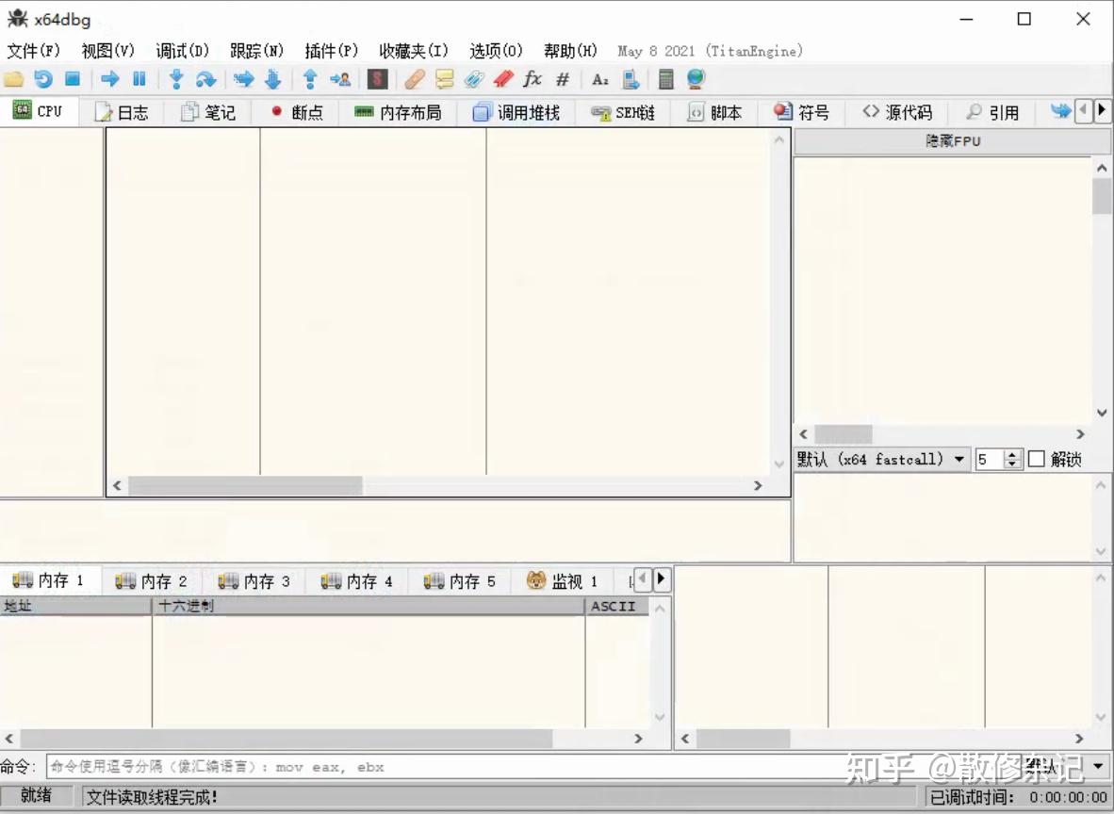Switch to the 内存 3 memory tab
Screen dimensions: 1114x814
tap(253, 580)
